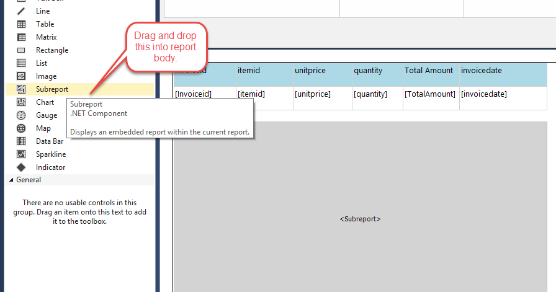Click the Gauge label in toolbox

pyautogui.click(x=47, y=115)
